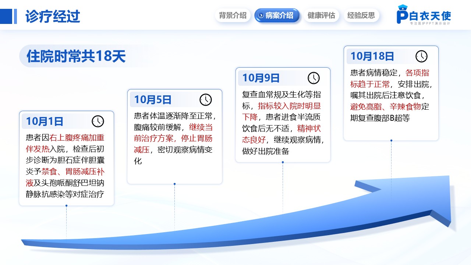Click the tagline 专注医护PPT演示设计
Image resolution: width=471 pixels, height=265 pixels.
click(x=430, y=24)
